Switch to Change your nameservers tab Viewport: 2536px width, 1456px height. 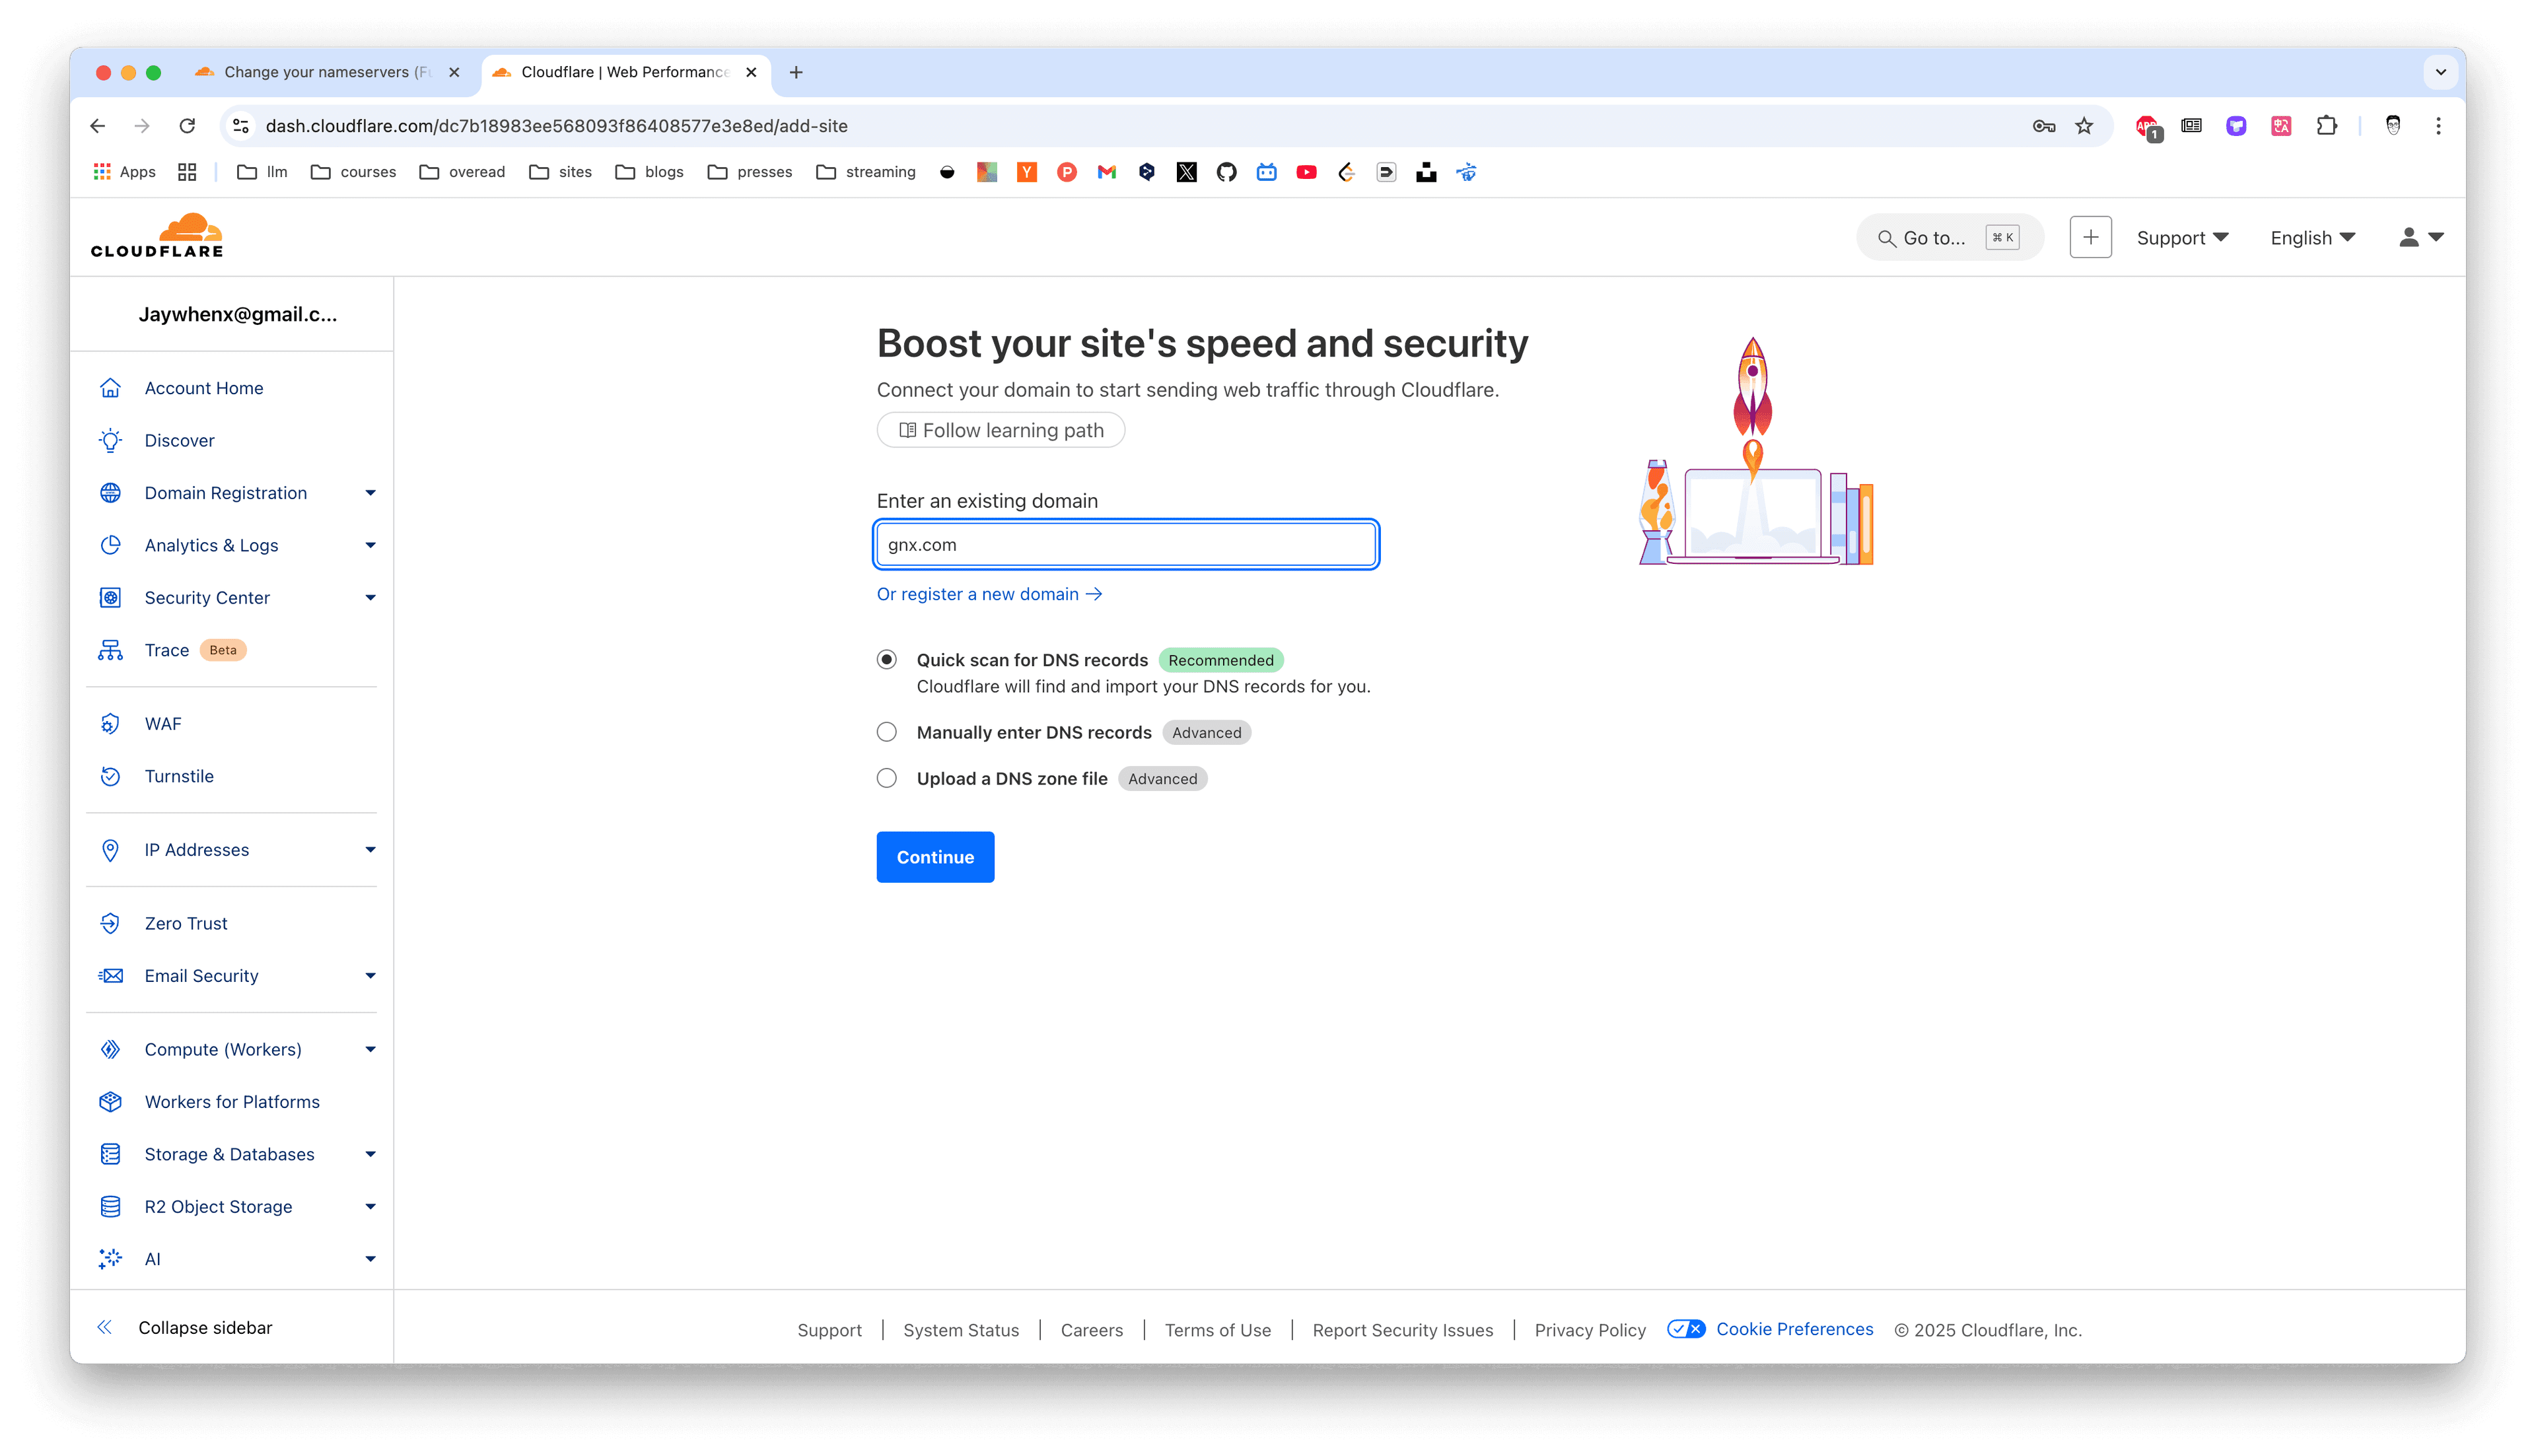click(327, 72)
